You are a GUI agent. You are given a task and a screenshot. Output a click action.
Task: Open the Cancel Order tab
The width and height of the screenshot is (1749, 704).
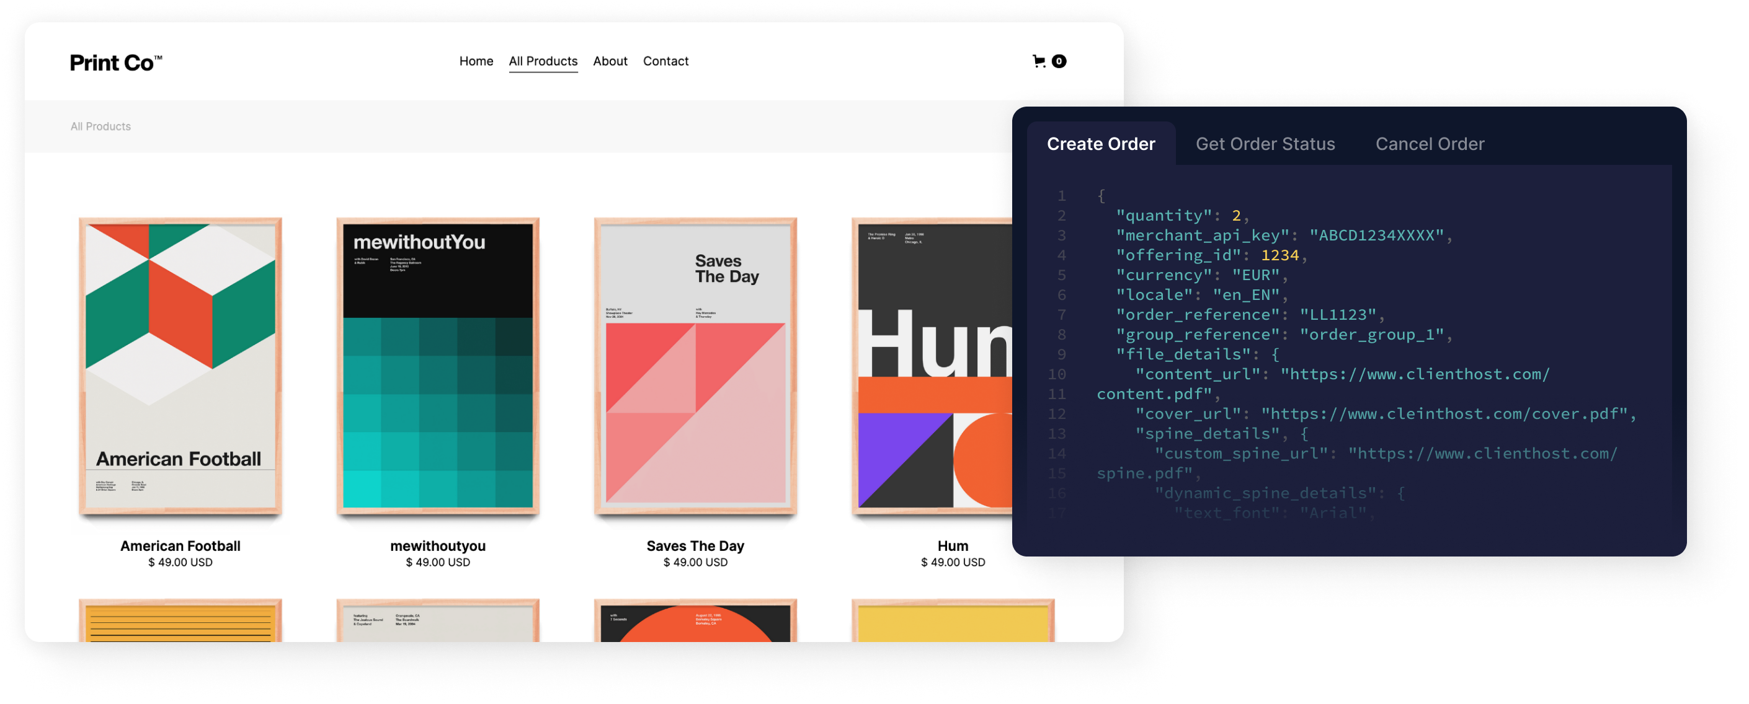pos(1430,144)
